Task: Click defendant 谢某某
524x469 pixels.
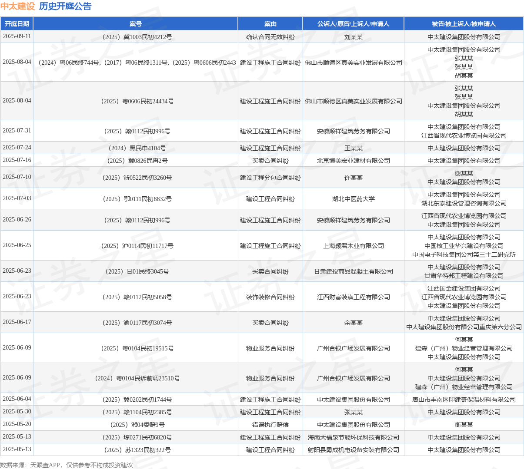Action: pyautogui.click(x=464, y=173)
